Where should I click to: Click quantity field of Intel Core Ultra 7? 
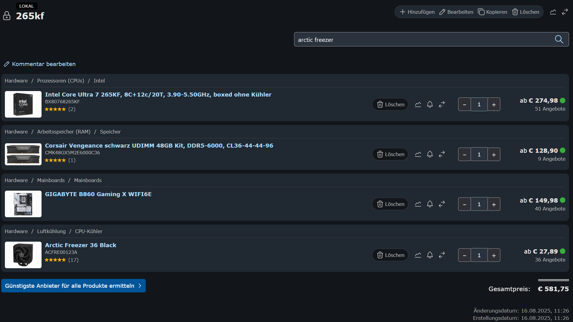(479, 104)
